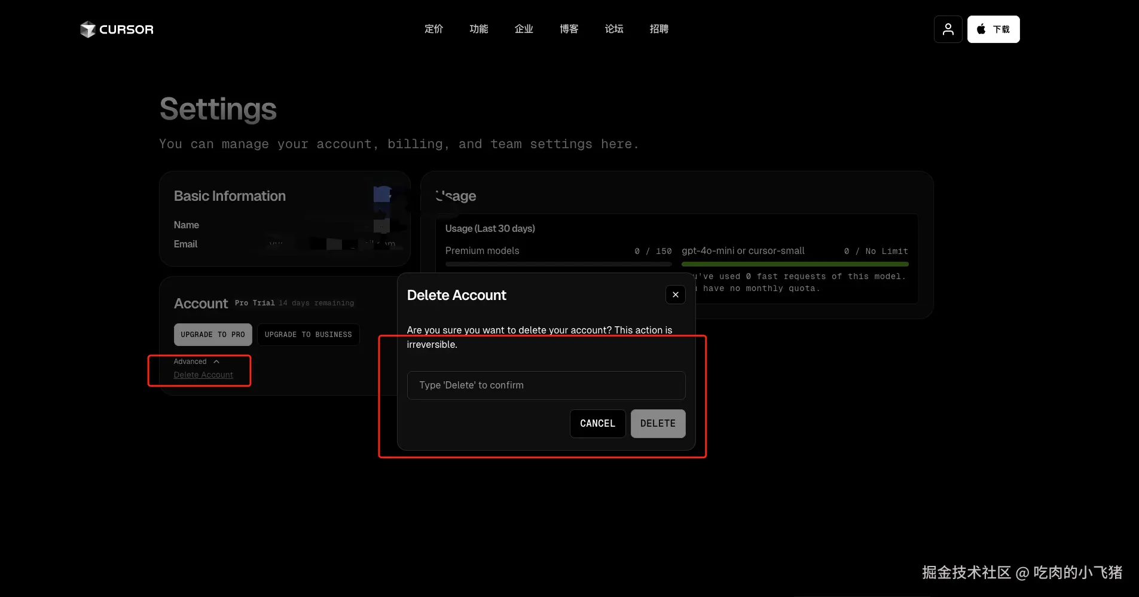Click the Email label
1139x597 pixels.
tap(185, 244)
